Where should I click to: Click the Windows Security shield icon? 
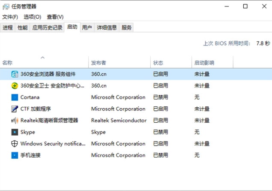[15, 144]
